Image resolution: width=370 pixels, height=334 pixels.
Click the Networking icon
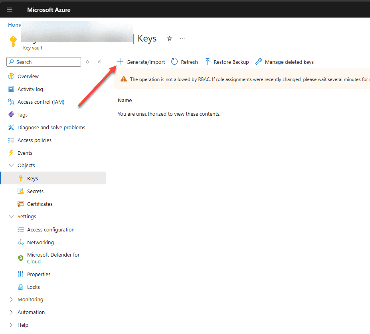tap(21, 242)
